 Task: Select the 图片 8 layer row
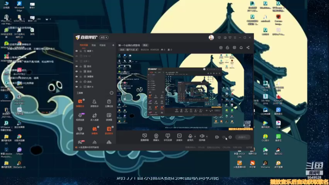pyautogui.click(x=95, y=87)
